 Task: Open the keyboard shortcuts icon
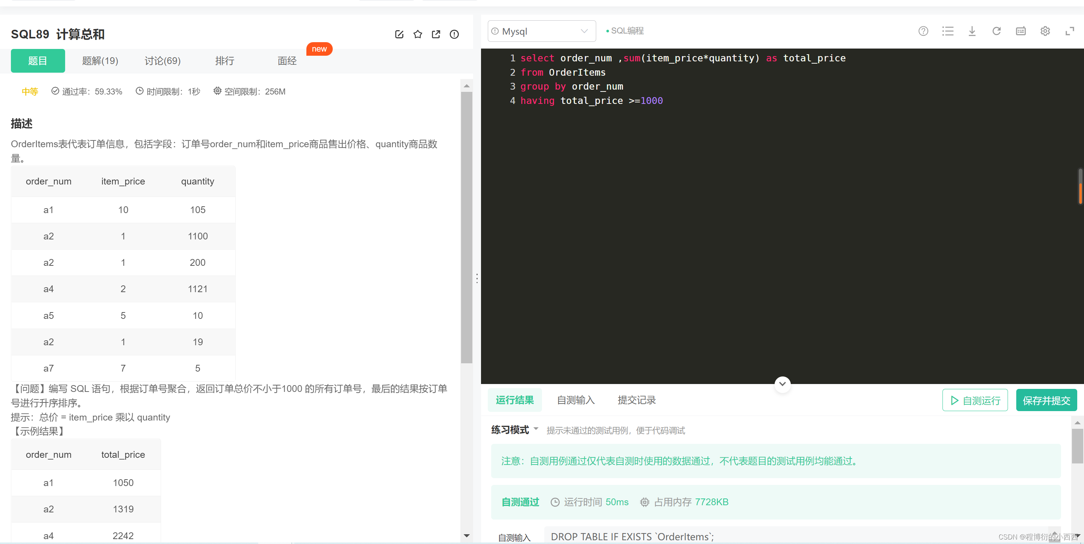[1021, 31]
